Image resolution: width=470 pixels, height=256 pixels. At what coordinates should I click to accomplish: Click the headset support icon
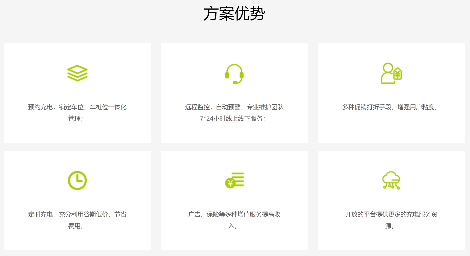pyautogui.click(x=234, y=74)
